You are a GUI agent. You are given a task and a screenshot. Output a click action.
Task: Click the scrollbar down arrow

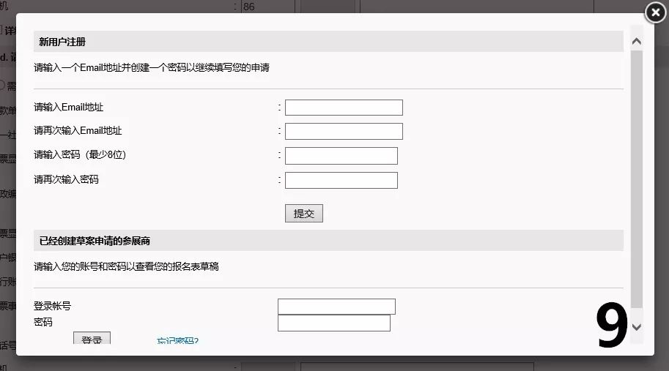pos(636,327)
